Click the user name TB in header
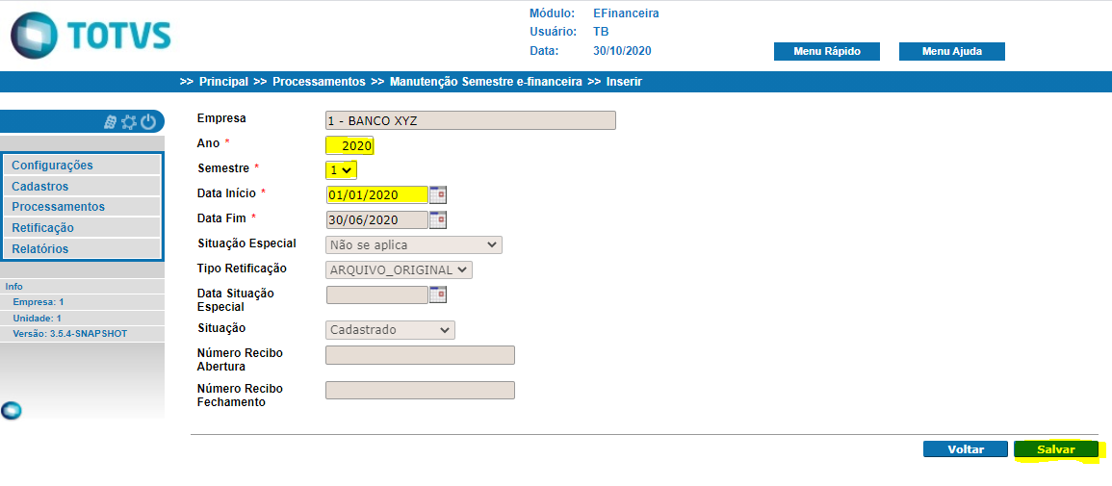 coord(601,32)
